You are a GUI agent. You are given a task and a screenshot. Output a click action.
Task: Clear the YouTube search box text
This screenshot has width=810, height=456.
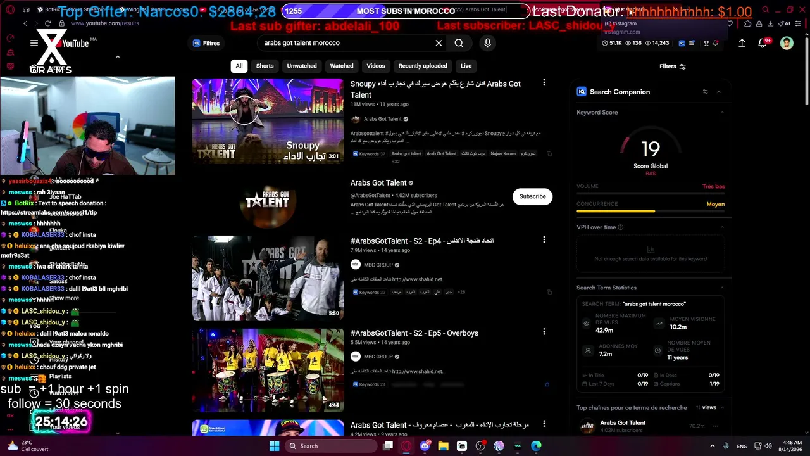click(x=439, y=43)
